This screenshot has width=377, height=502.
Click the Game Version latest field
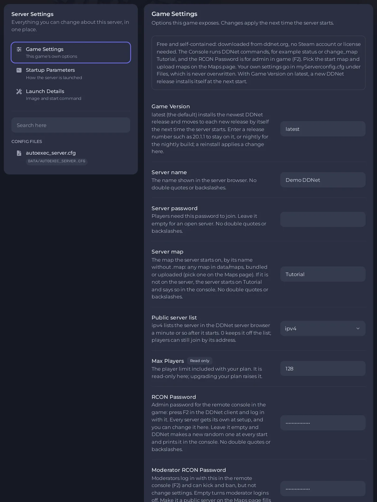323,129
